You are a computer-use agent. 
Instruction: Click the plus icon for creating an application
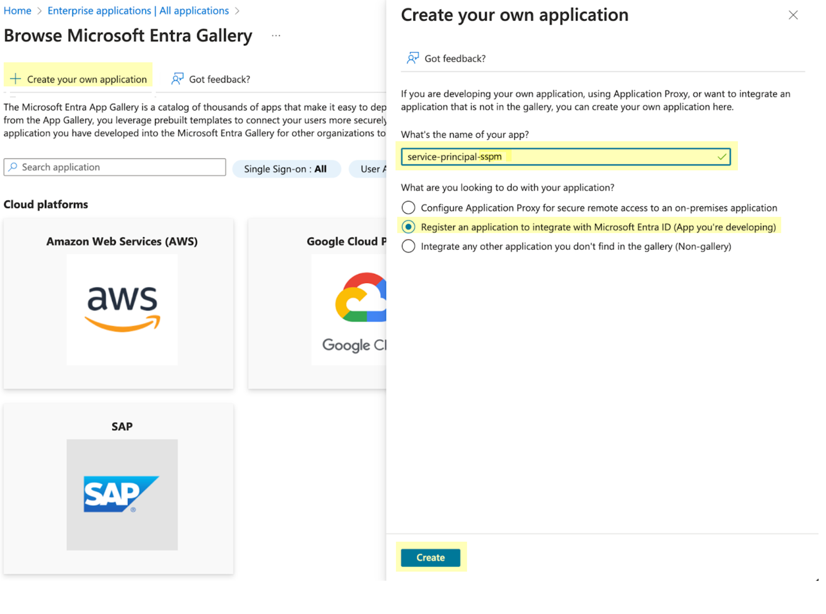tap(15, 79)
